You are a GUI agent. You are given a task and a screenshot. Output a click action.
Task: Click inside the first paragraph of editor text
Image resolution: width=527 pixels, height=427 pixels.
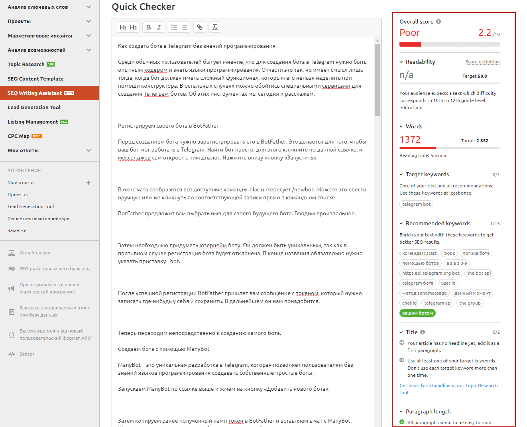[242, 78]
